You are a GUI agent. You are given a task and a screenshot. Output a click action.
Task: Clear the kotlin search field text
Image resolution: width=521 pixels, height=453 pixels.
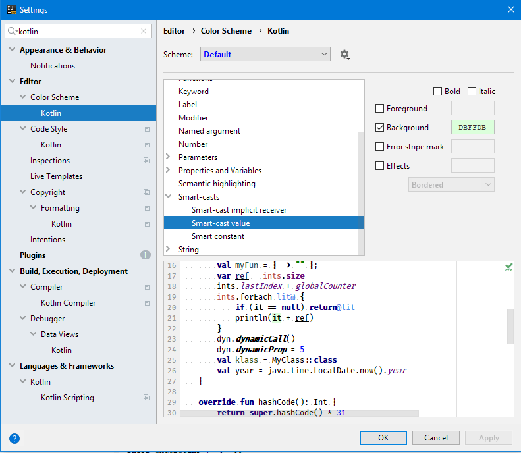tap(144, 31)
